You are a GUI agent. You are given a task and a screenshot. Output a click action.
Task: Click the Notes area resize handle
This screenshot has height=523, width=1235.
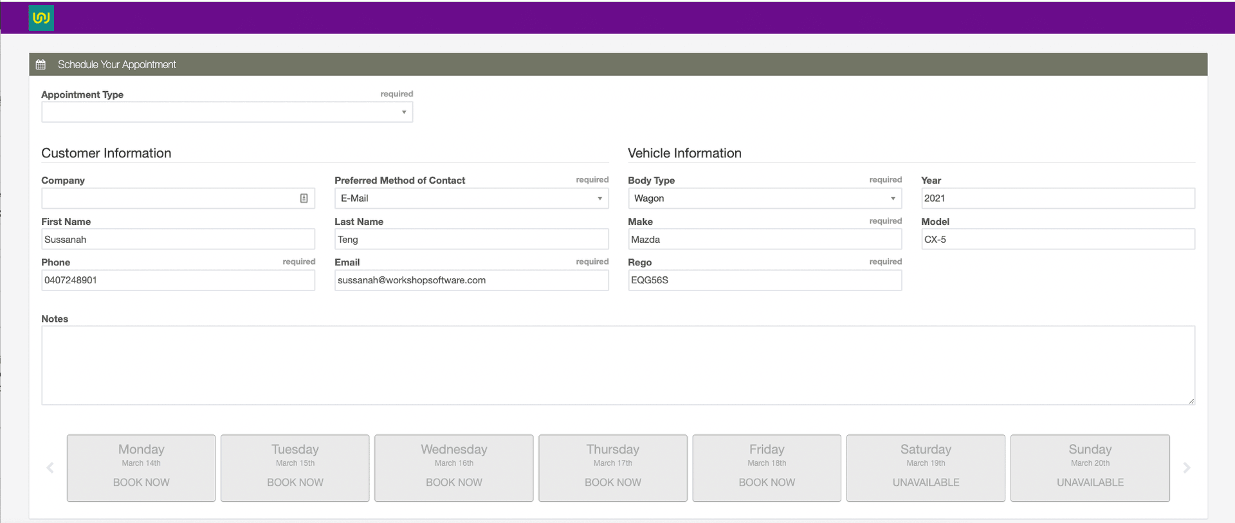pyautogui.click(x=1191, y=401)
